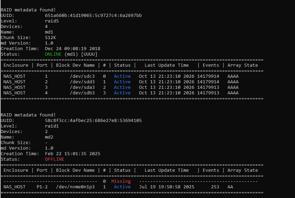The height and width of the screenshot is (198, 295).
Task: Select port P1-2 in nvme row
Action: pyautogui.click(x=42, y=187)
